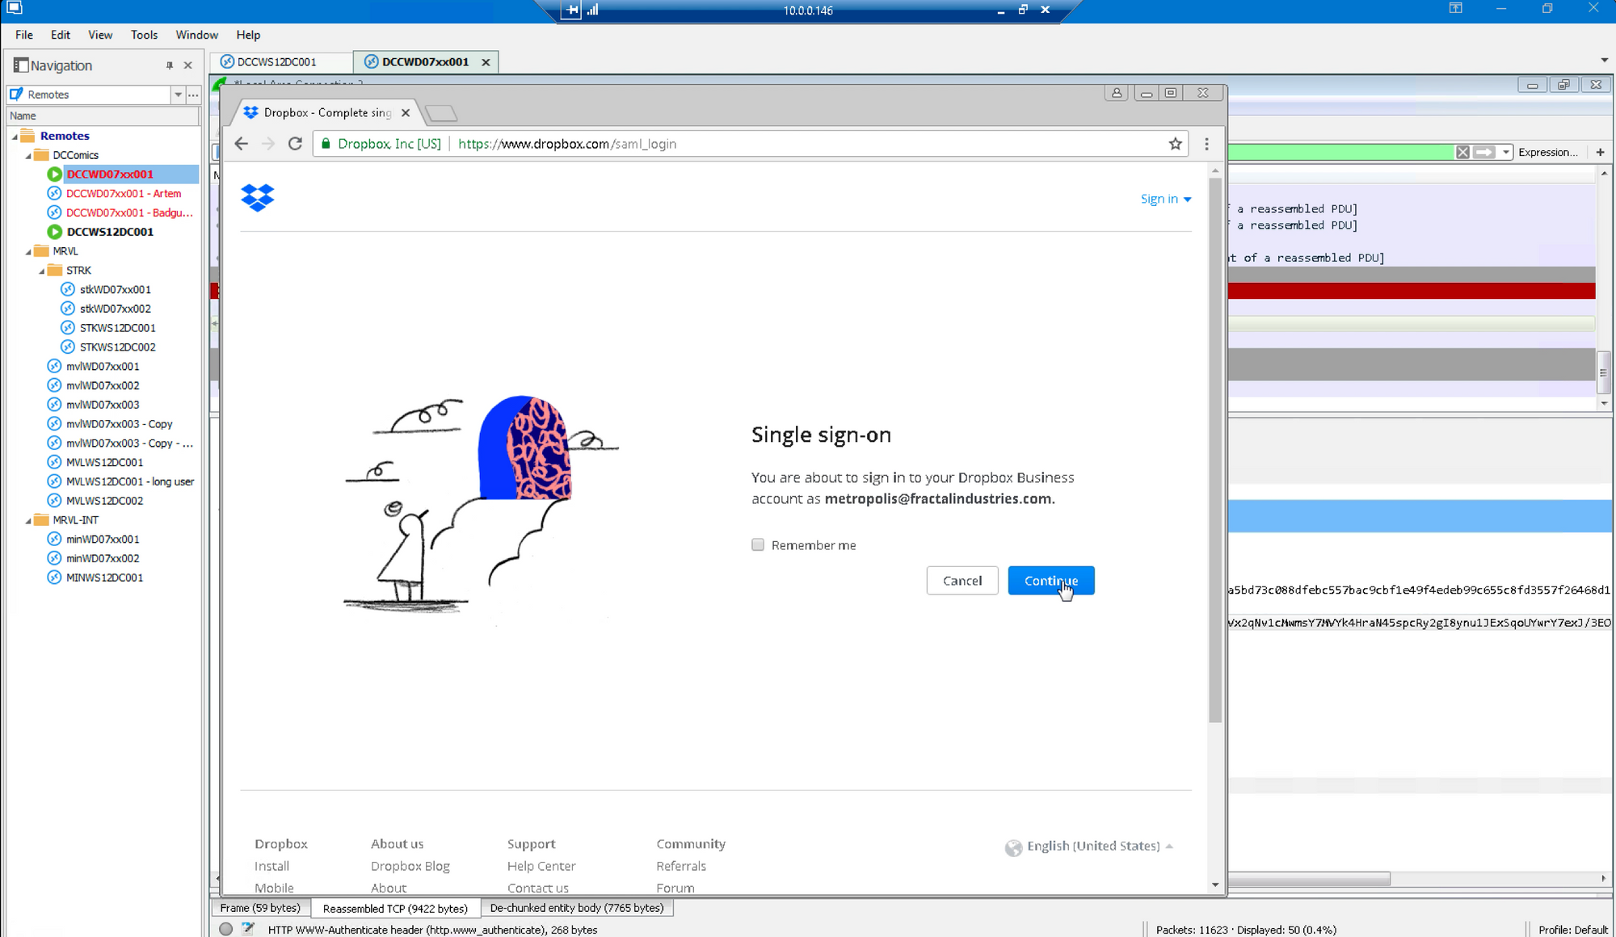
Task: Click the Cancel button
Action: [x=962, y=581]
